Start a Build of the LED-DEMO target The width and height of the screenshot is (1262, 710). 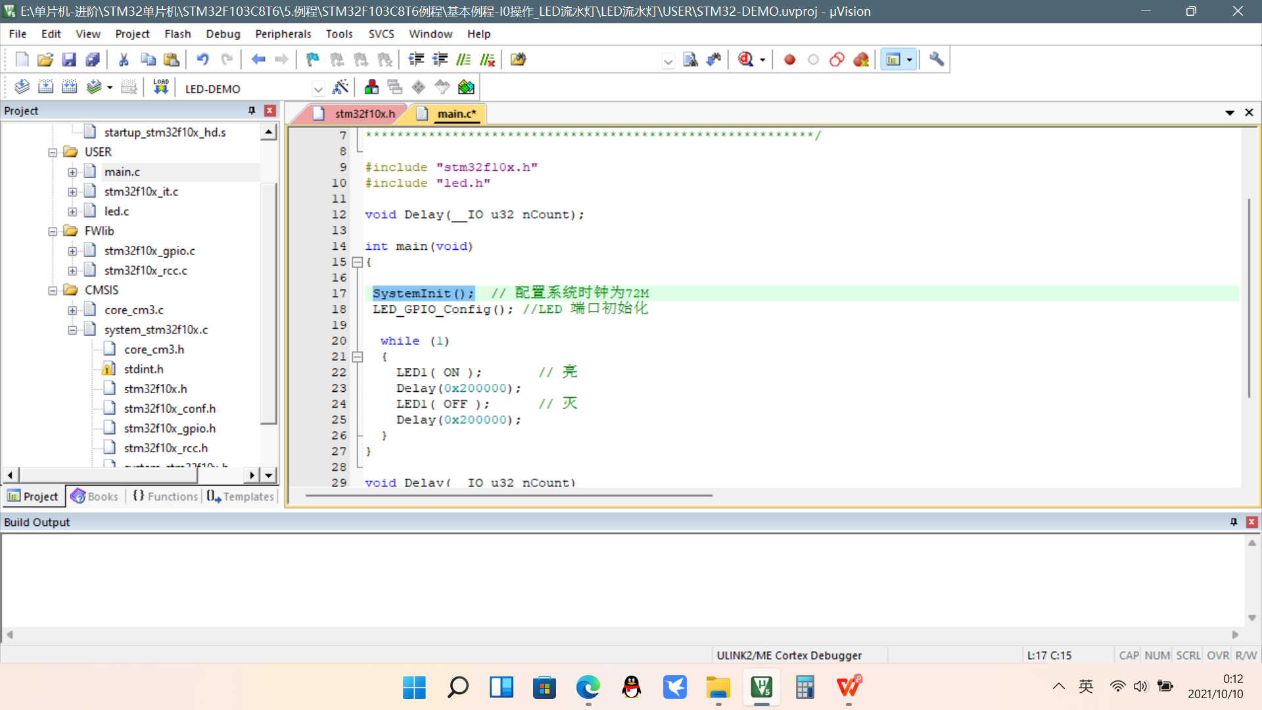pos(45,86)
